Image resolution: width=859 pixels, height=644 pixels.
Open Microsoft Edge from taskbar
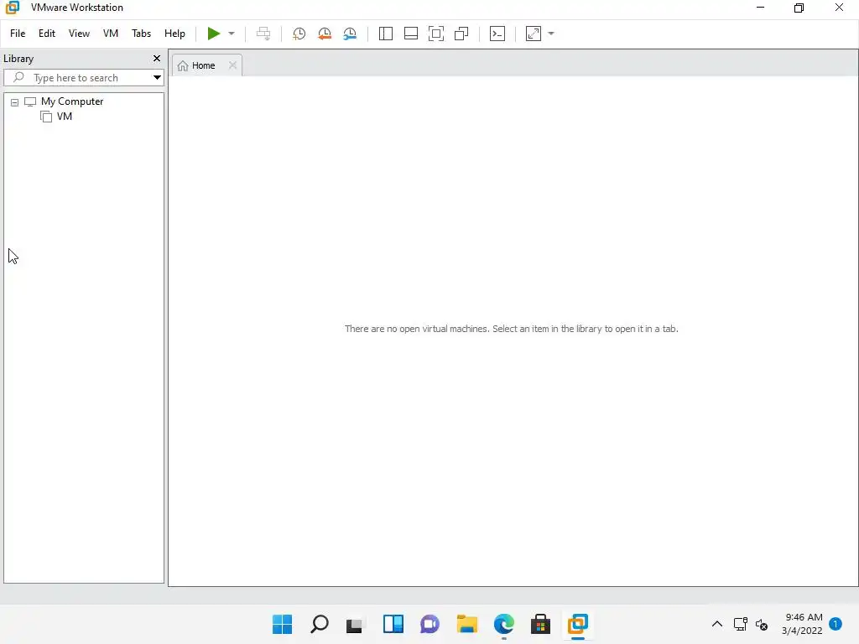(x=504, y=624)
